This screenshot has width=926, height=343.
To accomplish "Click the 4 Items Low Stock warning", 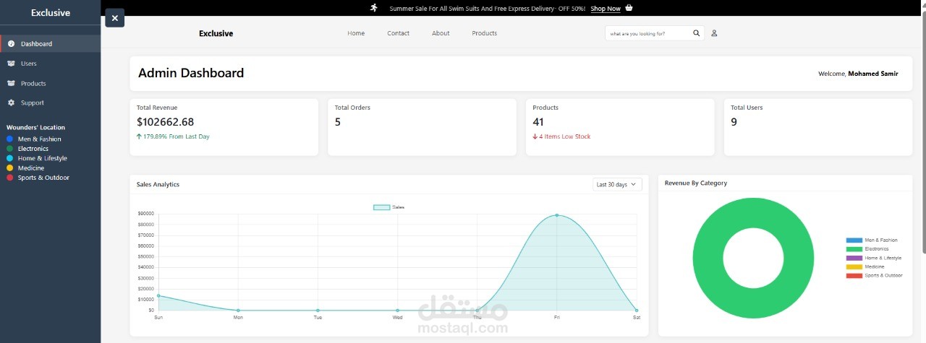I will [x=565, y=136].
